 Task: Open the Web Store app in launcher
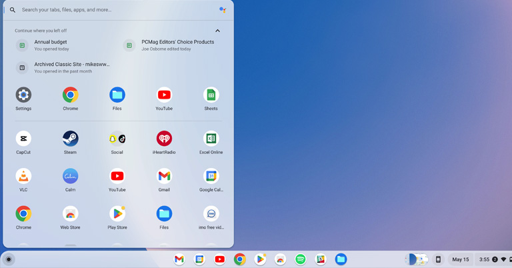pyautogui.click(x=70, y=214)
